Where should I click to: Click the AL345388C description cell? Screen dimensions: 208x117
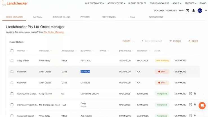[86, 116]
